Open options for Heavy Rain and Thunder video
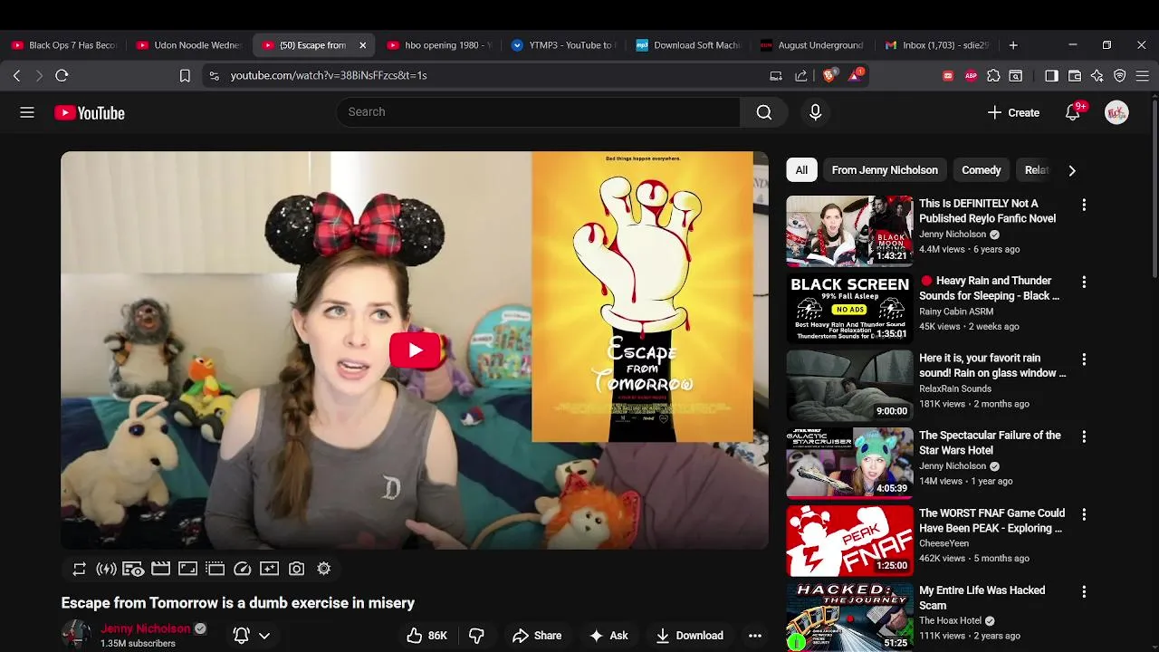 point(1084,283)
